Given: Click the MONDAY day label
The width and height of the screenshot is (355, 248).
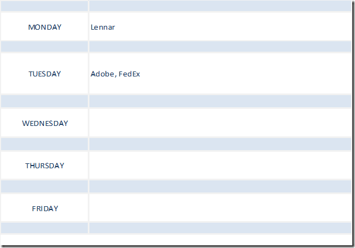Looking at the screenshot, I should click(x=45, y=27).
